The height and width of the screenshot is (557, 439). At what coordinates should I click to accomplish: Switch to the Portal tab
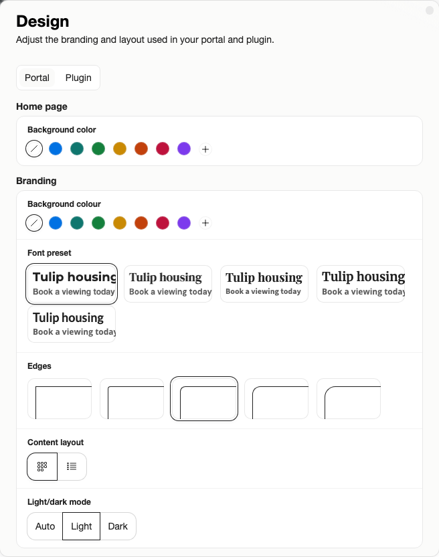tap(37, 78)
